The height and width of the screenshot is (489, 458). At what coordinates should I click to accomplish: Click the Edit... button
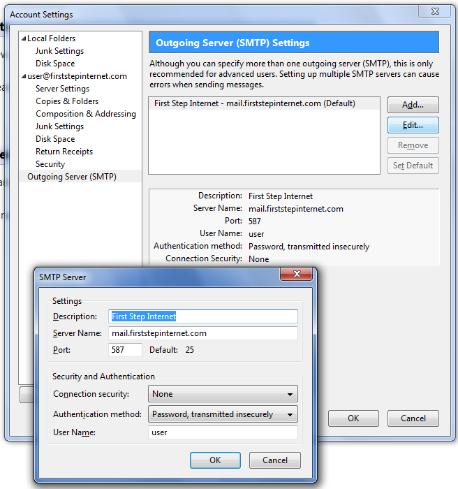click(413, 125)
